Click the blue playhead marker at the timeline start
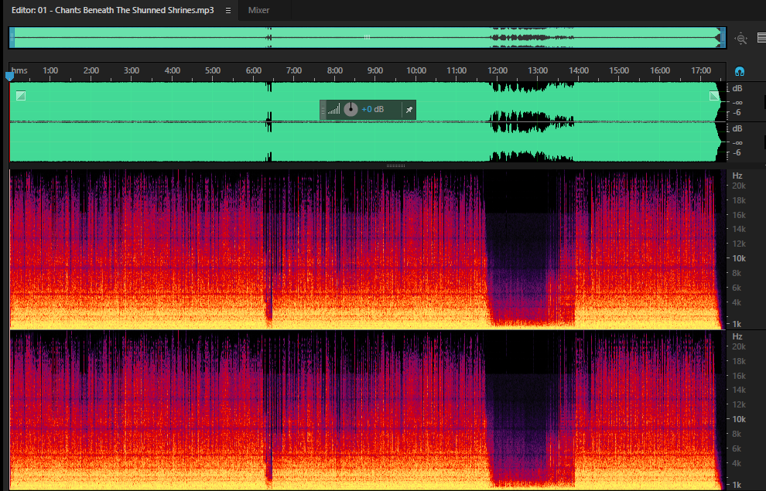This screenshot has width=766, height=491. pyautogui.click(x=9, y=76)
